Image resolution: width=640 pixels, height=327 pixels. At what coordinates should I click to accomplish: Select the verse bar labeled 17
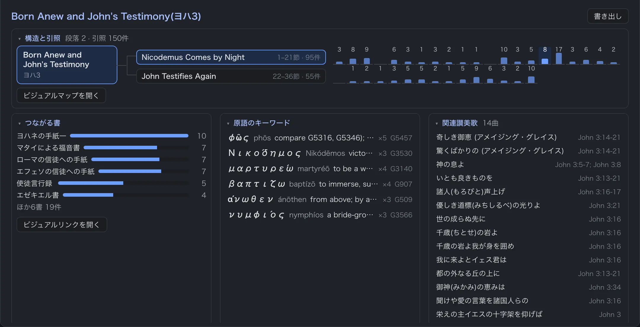tap(559, 55)
